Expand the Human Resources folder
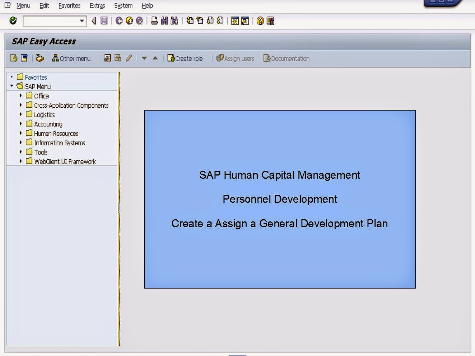The width and height of the screenshot is (475, 356). 20,133
